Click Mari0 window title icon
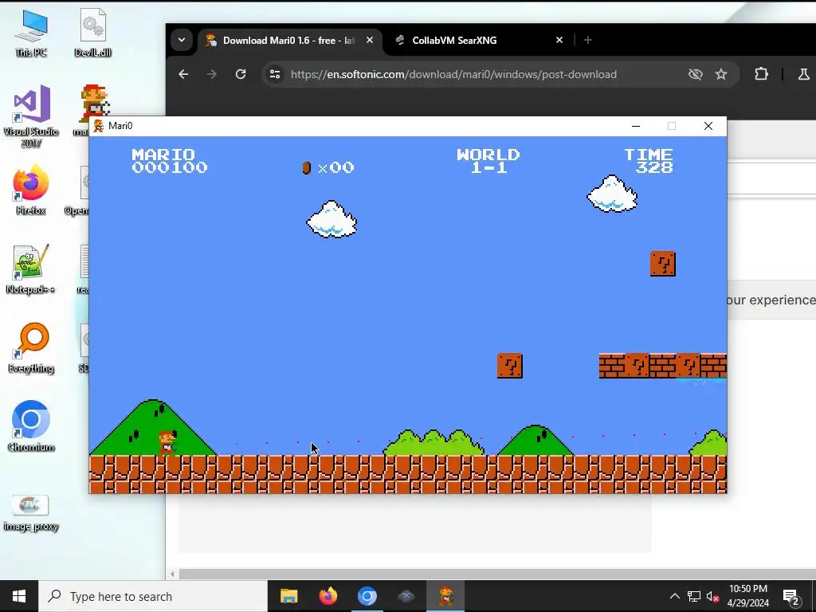 coord(98,126)
